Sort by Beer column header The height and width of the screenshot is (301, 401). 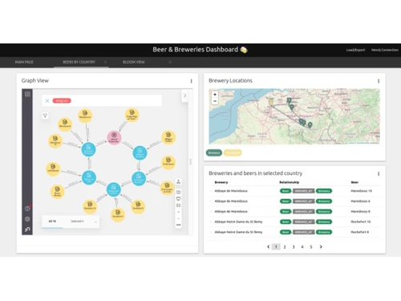(x=354, y=182)
